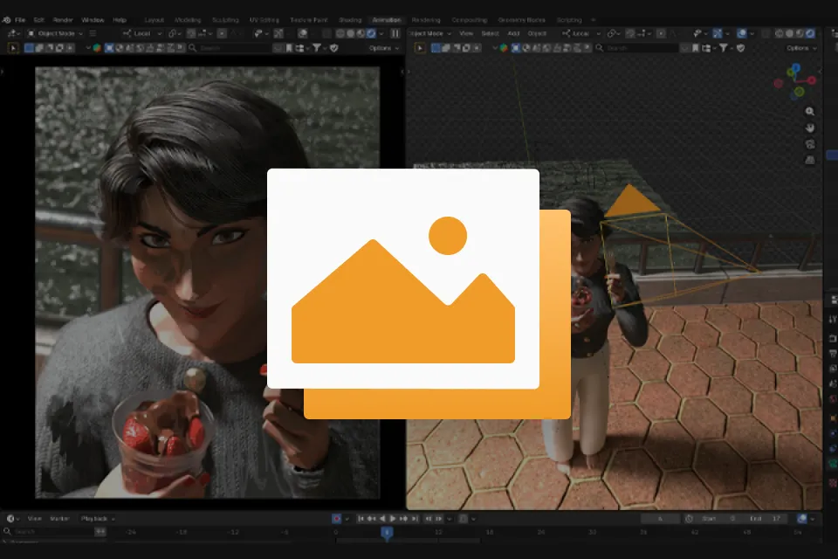This screenshot has height=559, width=838.
Task: Toggle gizmos in right viewport header
Action: pyautogui.click(x=718, y=33)
